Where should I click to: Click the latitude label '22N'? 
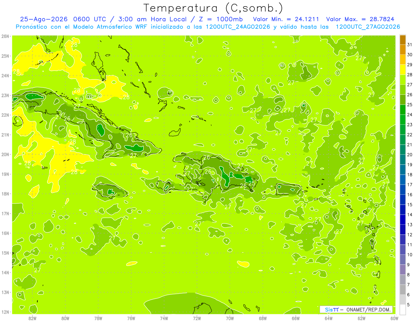click(x=6, y=115)
